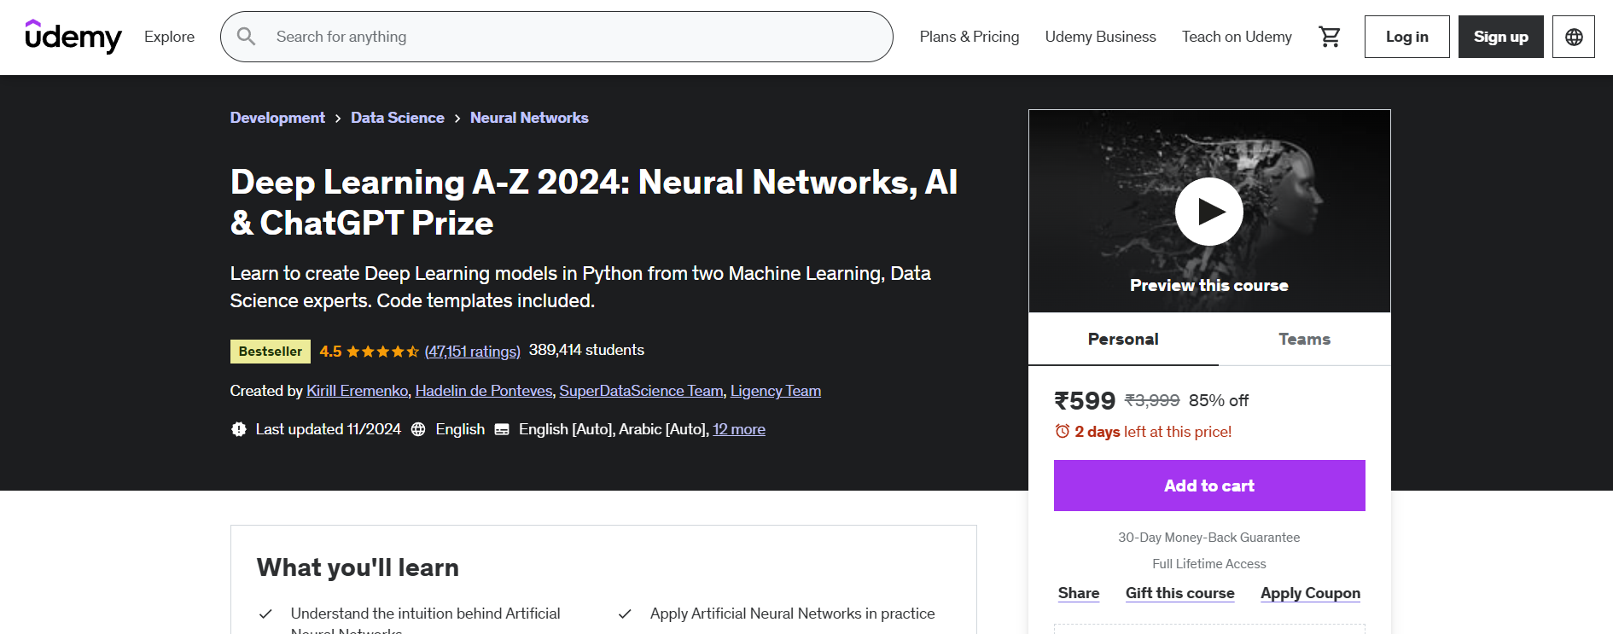1613x634 pixels.
Task: Open the Data Science breadcrumb
Action: pyautogui.click(x=397, y=118)
